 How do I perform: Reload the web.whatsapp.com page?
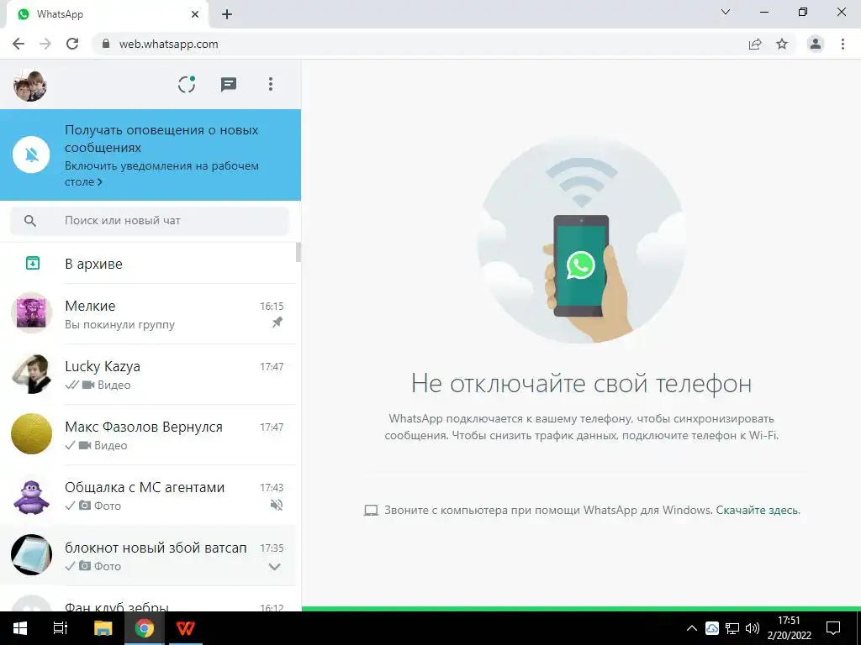72,44
